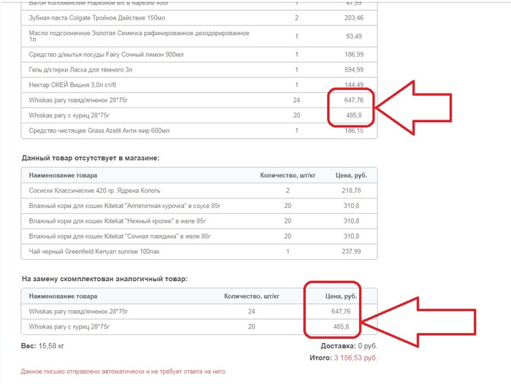Click the Гель д/стирки Ласка item name
511x384 pixels.
80,69
